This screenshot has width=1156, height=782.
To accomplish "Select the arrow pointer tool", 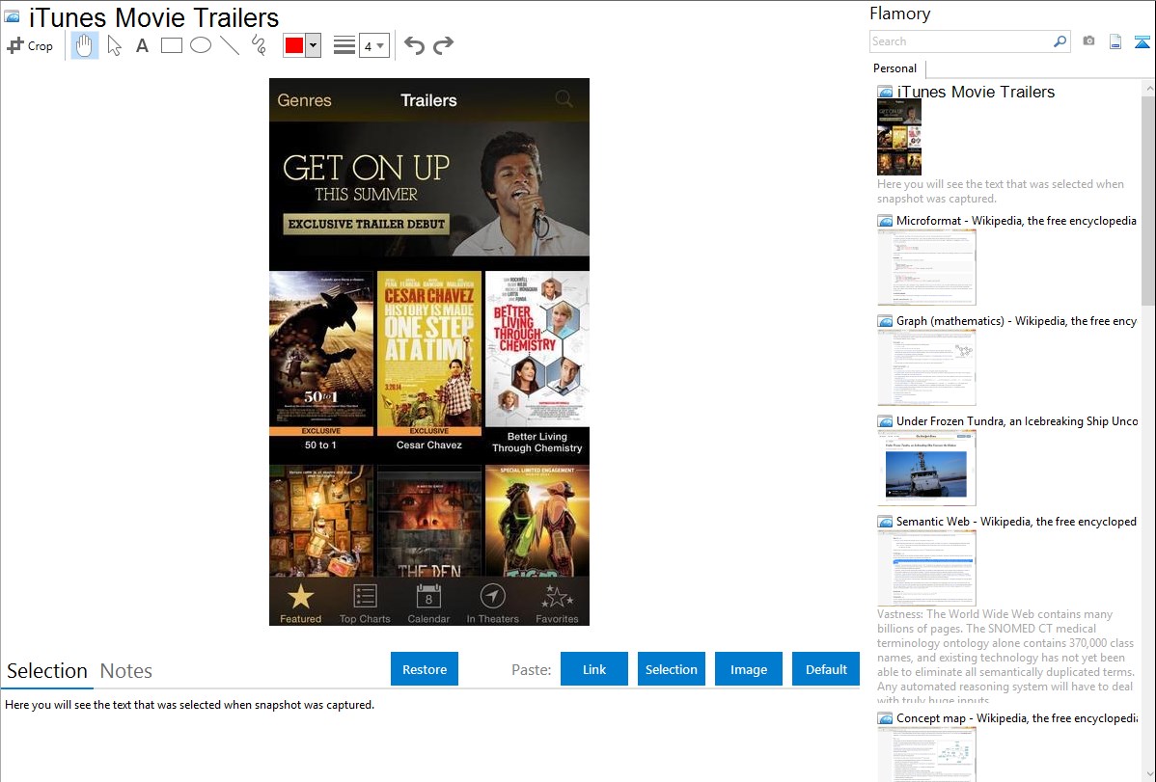I will tap(114, 45).
